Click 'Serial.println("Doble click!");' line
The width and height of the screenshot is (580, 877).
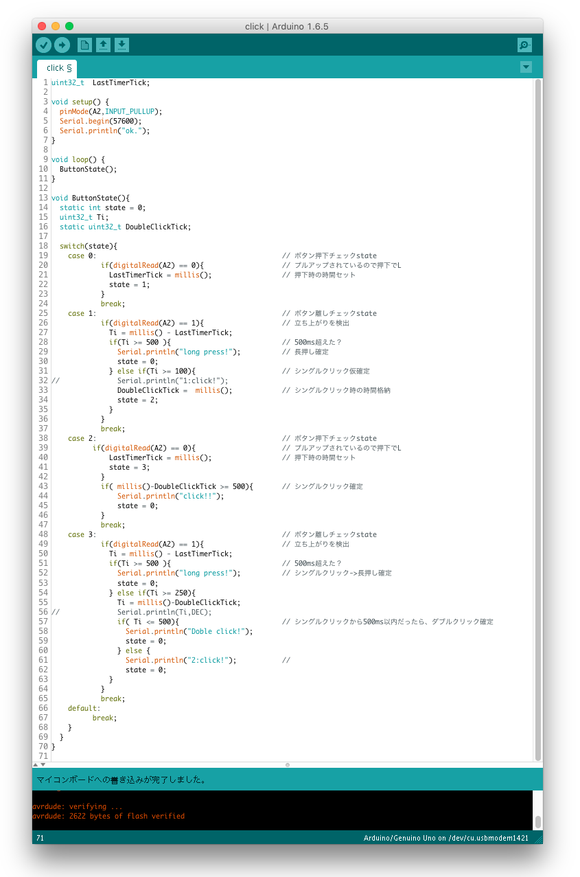(189, 631)
